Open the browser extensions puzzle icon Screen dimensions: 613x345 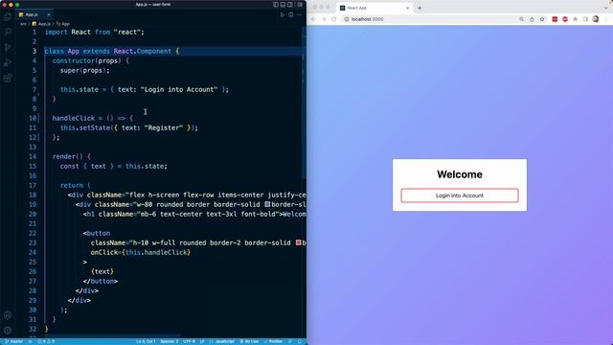coord(576,19)
